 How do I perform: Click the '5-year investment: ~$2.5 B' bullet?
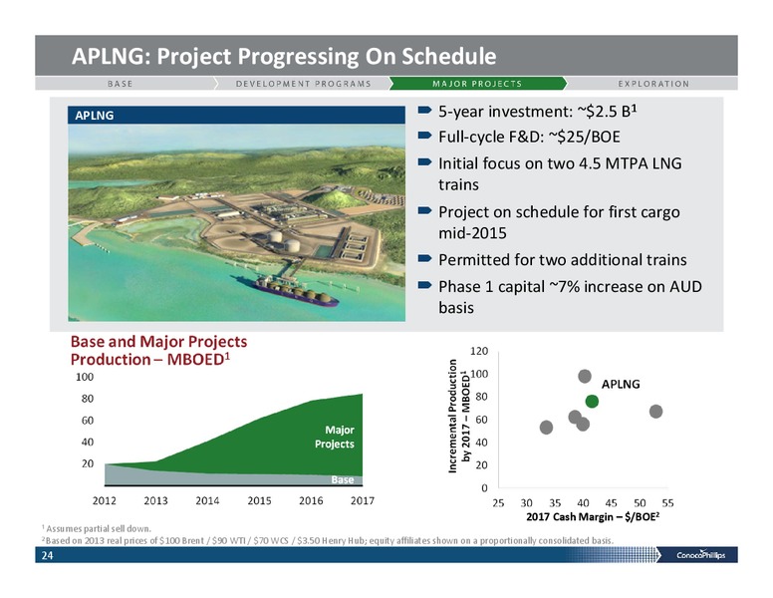point(537,112)
